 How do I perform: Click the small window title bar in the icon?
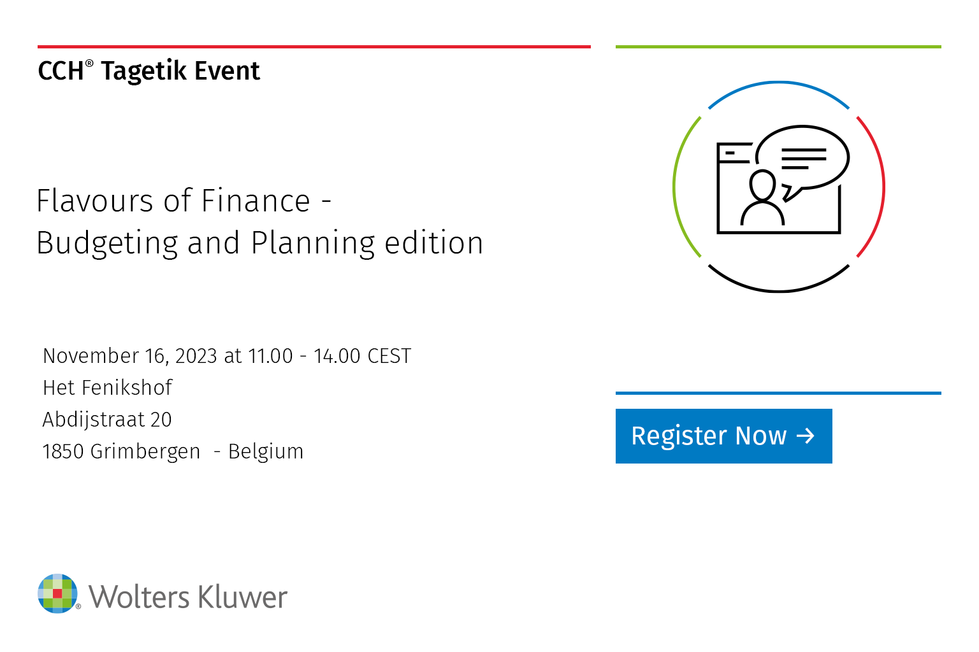734,153
